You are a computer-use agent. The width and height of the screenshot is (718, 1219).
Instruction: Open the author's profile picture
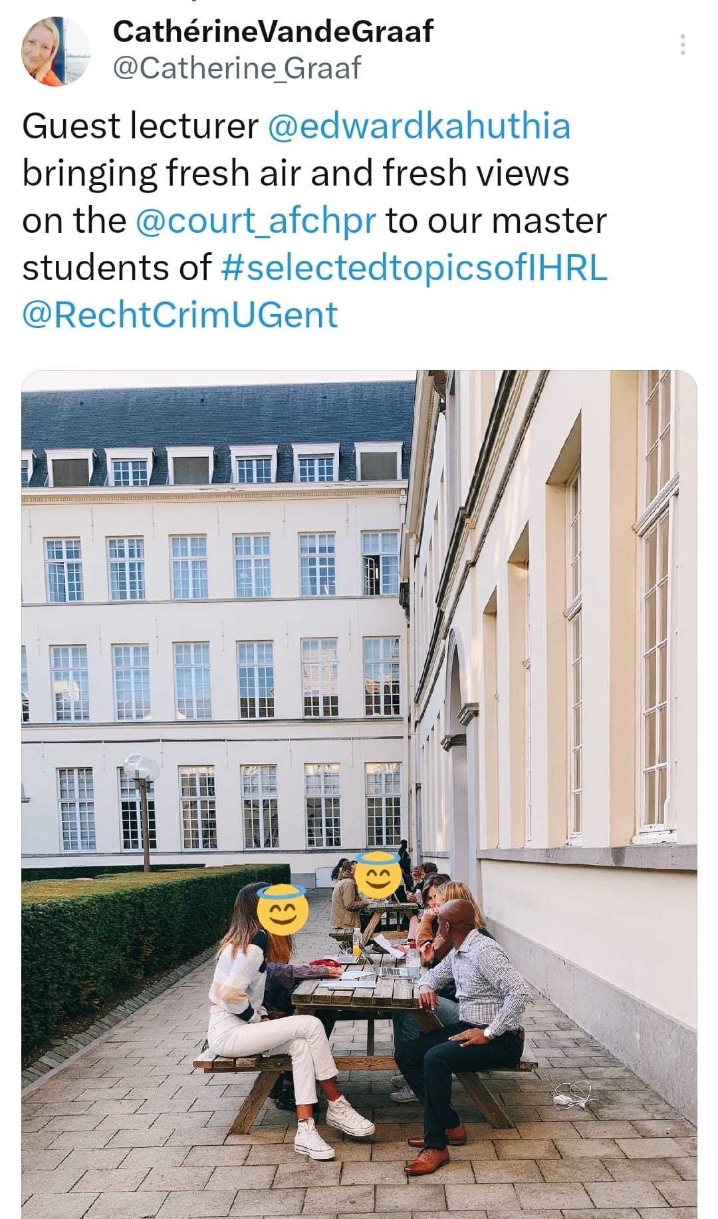click(55, 51)
